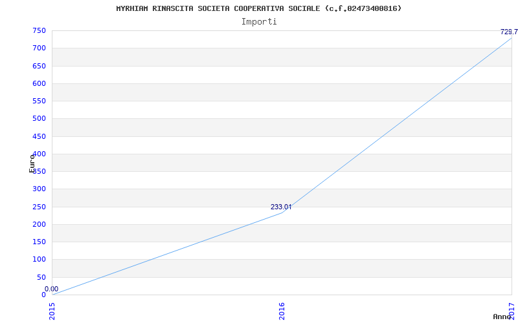Click the 500 y-axis tick label

(39, 119)
